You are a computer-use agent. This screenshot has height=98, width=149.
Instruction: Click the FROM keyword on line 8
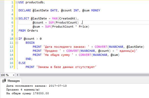(22, 31)
